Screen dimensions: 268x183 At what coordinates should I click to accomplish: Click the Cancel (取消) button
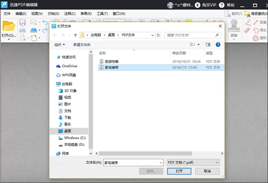coord(207,171)
